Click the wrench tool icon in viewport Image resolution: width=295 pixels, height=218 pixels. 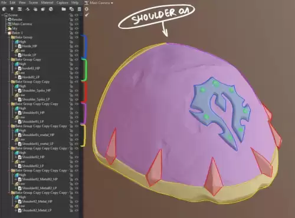[87, 15]
